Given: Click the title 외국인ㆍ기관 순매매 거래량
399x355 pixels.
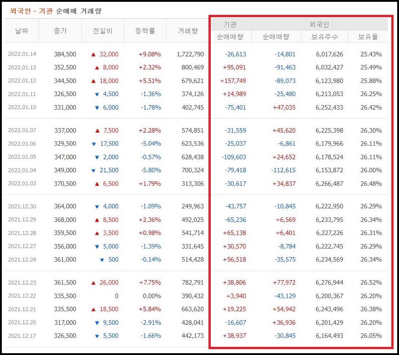Looking at the screenshot, I should (56, 11).
